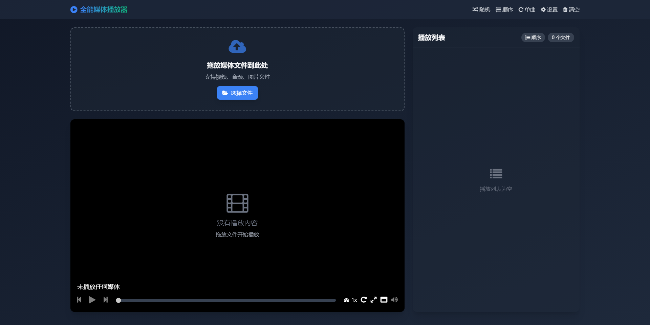Select 顺序 sequential mode in top bar
The image size is (650, 325).
(504, 10)
